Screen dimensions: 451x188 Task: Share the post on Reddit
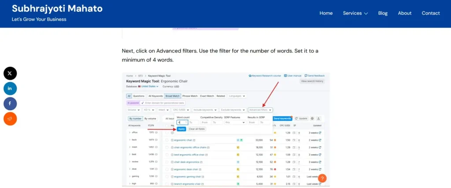(x=10, y=119)
